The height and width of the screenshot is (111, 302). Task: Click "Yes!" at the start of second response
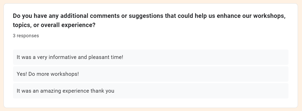tap(22, 74)
